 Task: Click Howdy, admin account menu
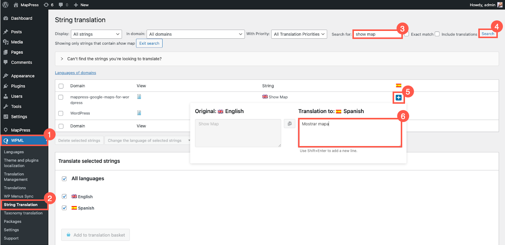pyautogui.click(x=486, y=5)
